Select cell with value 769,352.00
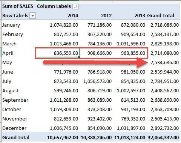 tap(133, 119)
